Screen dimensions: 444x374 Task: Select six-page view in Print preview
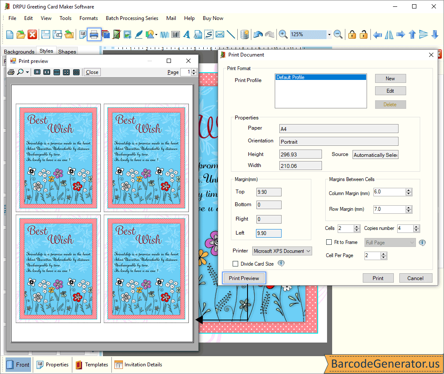(76, 72)
